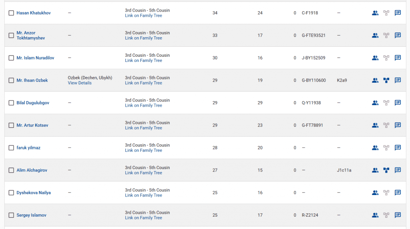This screenshot has width=410, height=229.
Task: View the family tree icon for Mr. Ihsan Ozbek
Action: coord(386,80)
